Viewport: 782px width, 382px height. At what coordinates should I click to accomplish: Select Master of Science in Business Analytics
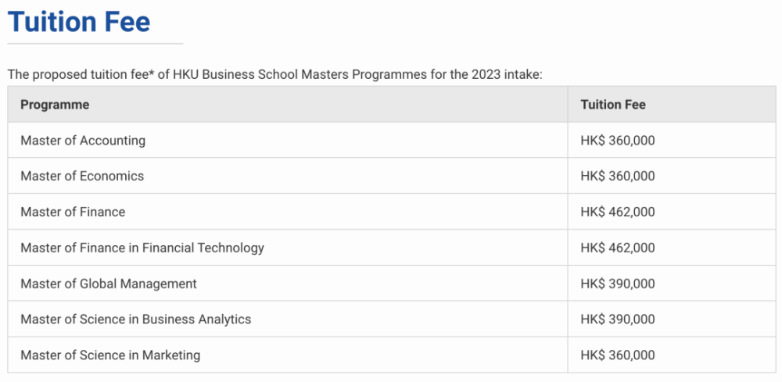pyautogui.click(x=135, y=319)
